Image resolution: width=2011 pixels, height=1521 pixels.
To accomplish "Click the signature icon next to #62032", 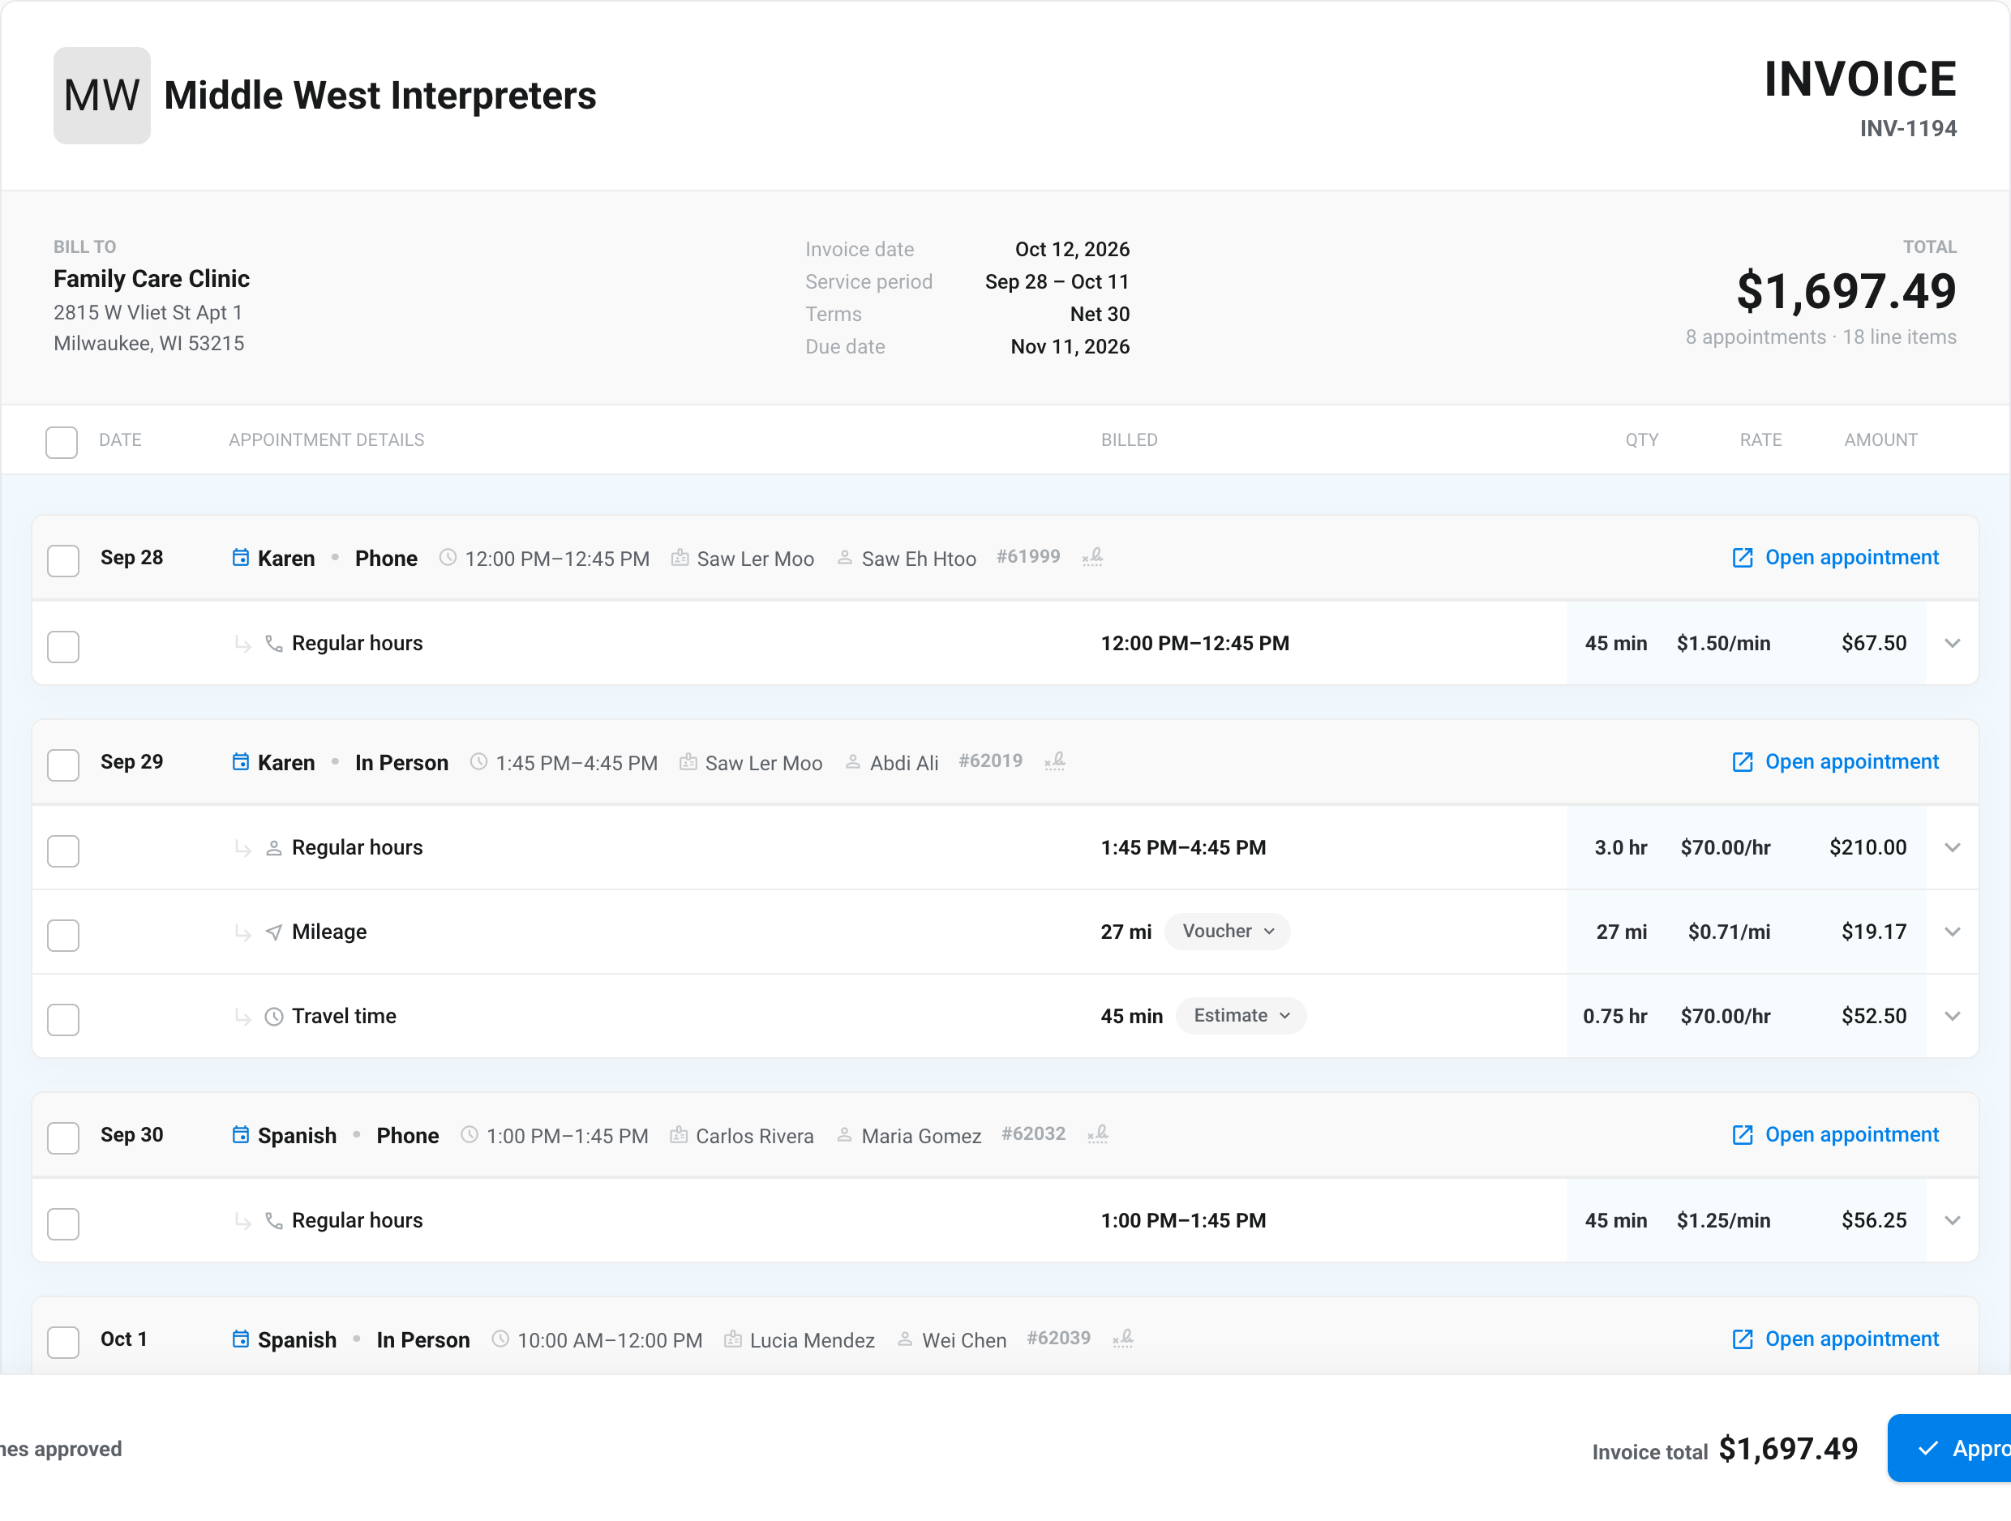I will (x=1098, y=1134).
